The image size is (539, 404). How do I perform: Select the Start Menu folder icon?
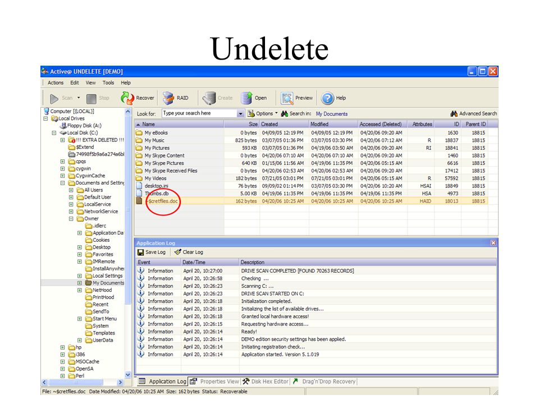89,319
